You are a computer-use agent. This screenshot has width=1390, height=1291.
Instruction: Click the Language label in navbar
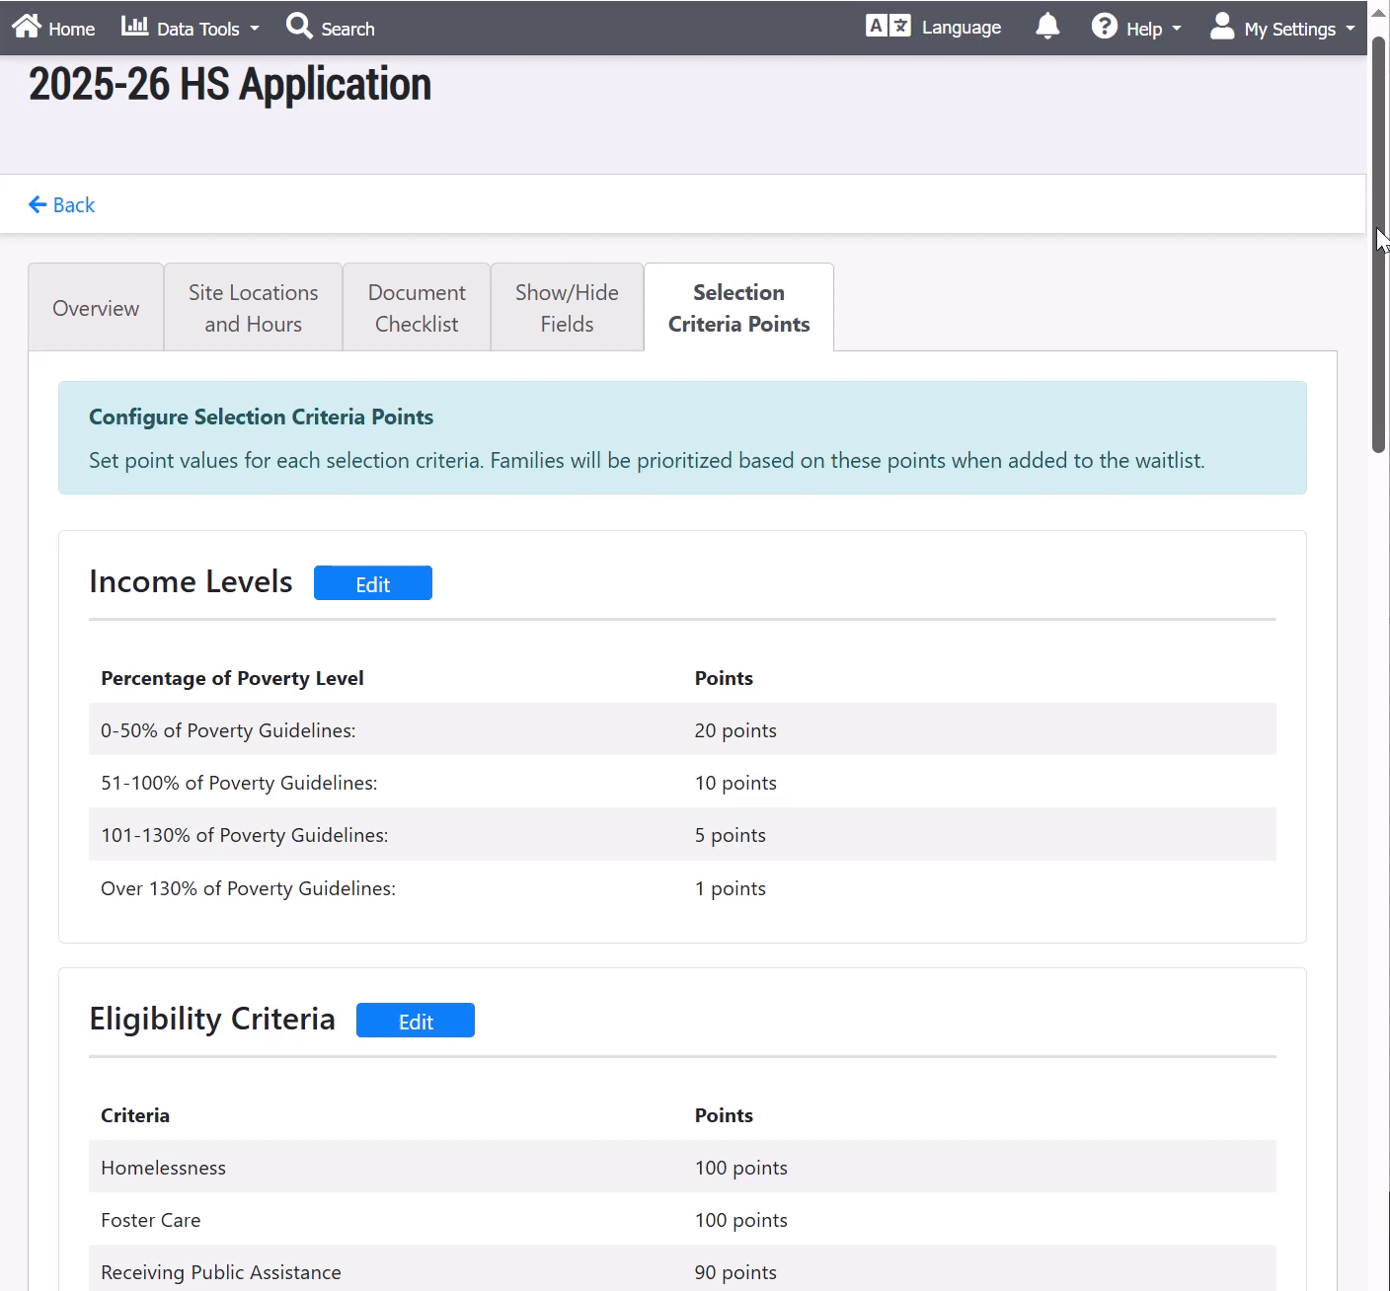(x=962, y=28)
